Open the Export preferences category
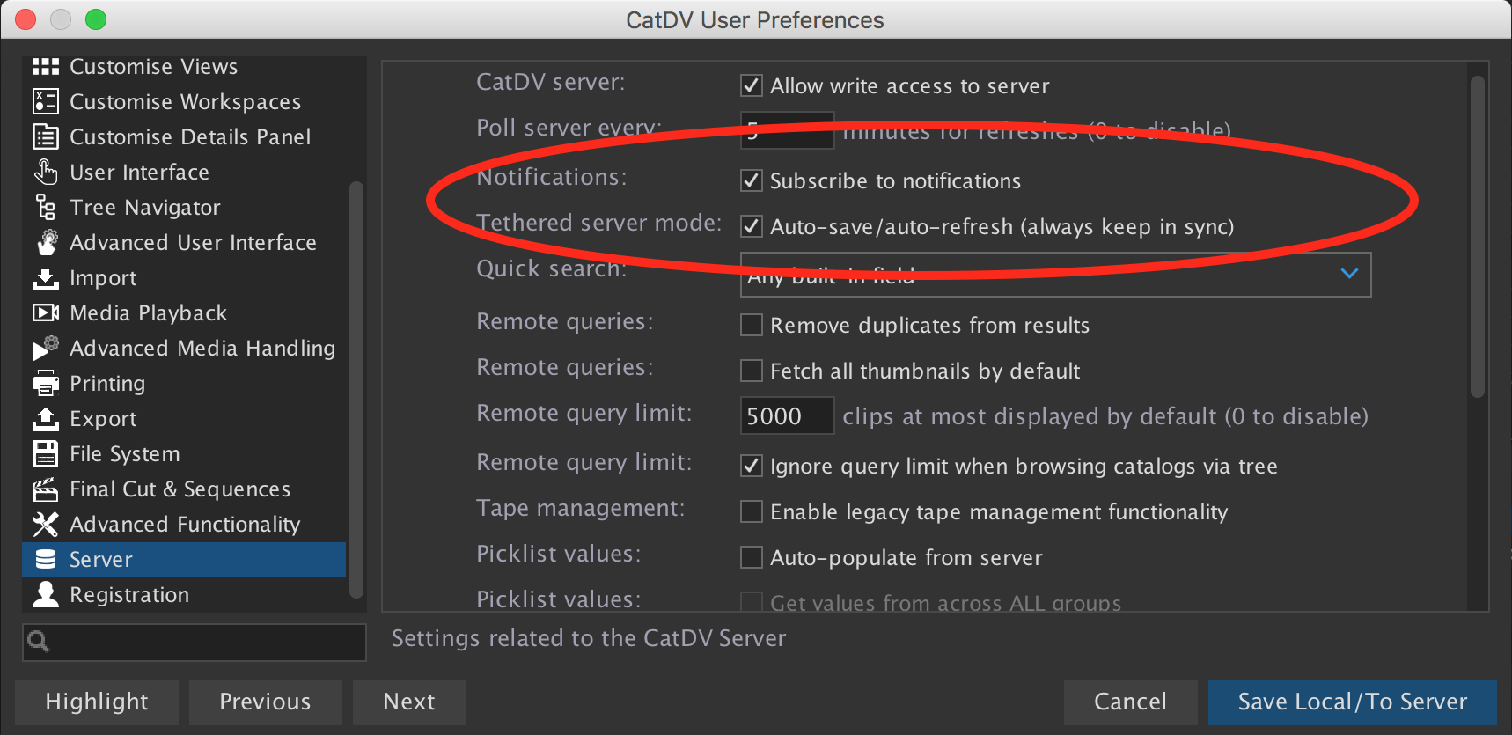Screen dimensions: 1512x735 pyautogui.click(x=104, y=419)
